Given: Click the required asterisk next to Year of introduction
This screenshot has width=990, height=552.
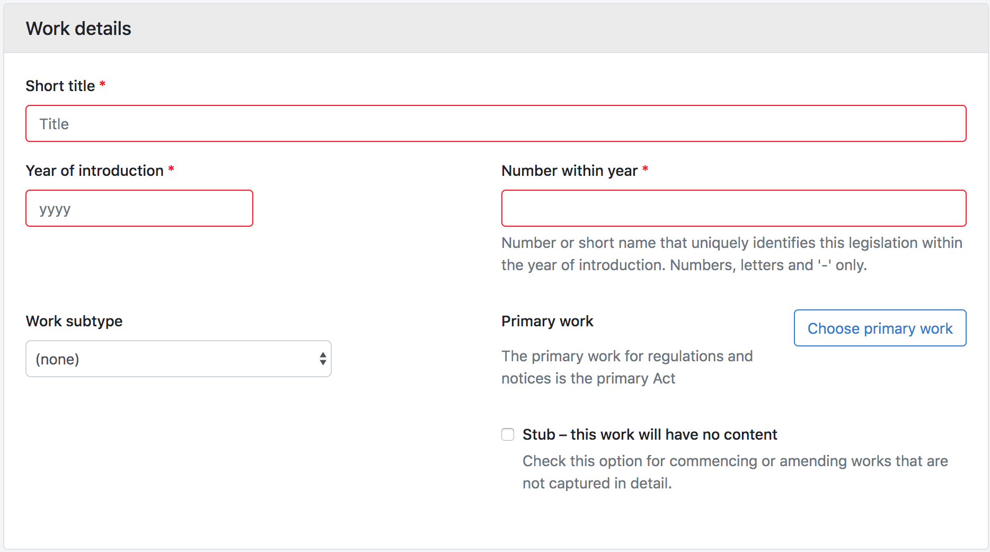Looking at the screenshot, I should (x=171, y=169).
